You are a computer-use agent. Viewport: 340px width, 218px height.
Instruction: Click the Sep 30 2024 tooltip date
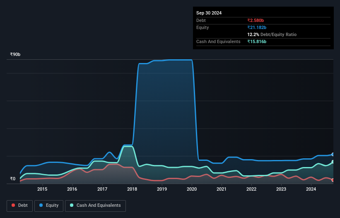click(x=209, y=13)
